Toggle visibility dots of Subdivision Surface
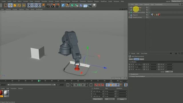The width and height of the screenshot is (183, 103). click(x=149, y=12)
